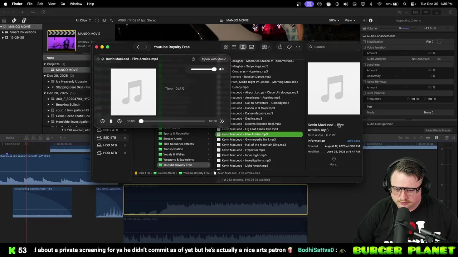Click the Audio Analysis magic wand icon
Viewport: 458px width, 257px height.
click(439, 59)
